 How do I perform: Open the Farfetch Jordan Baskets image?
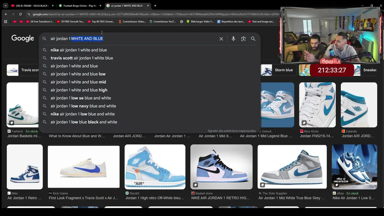22,105
